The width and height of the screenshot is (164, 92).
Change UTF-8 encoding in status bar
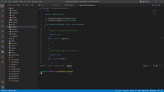132,91
